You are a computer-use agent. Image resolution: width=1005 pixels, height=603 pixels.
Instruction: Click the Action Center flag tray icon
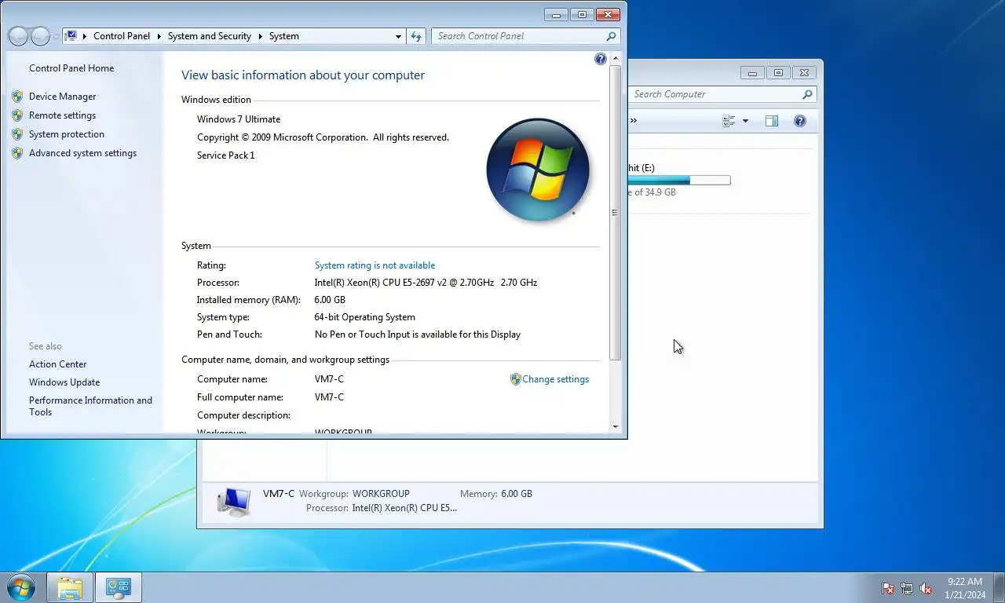click(888, 588)
